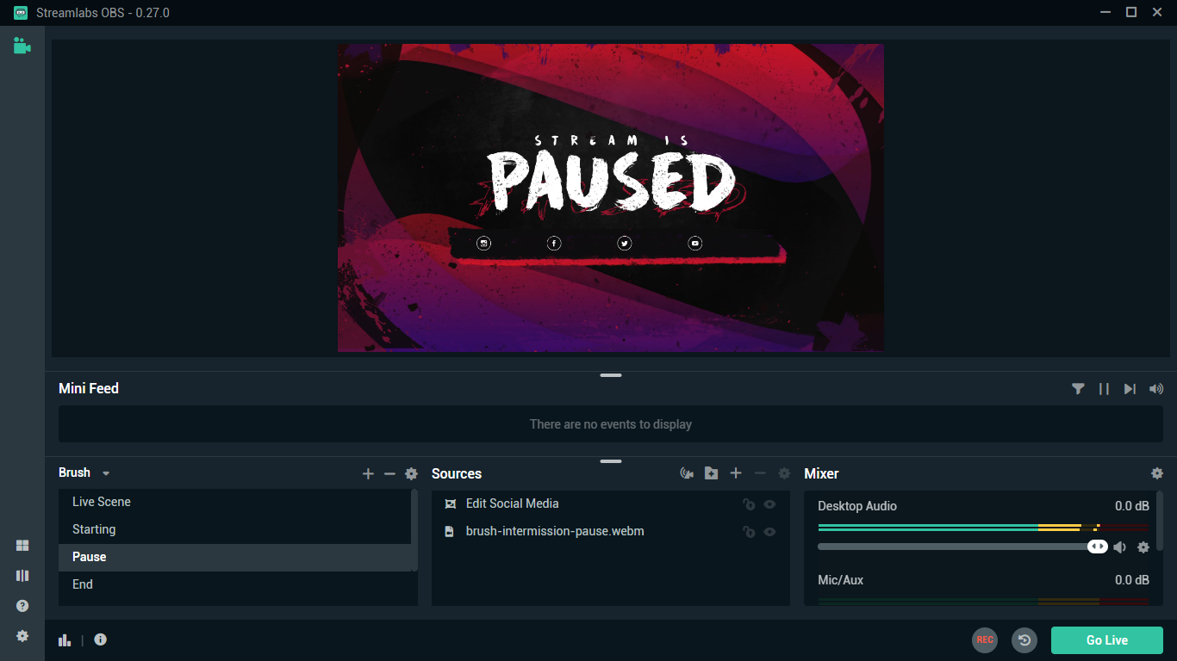Click the Desktop Audio label in the Mixer

coord(857,506)
